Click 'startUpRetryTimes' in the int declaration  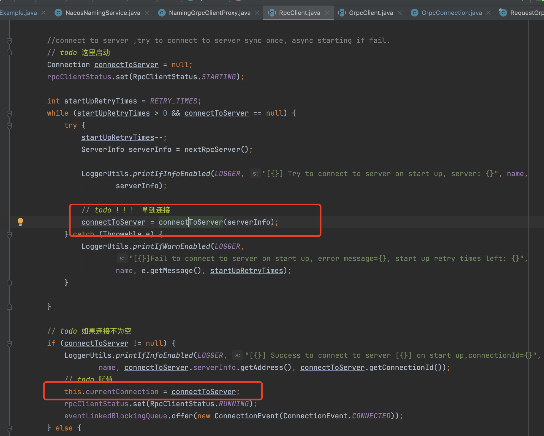pos(100,101)
